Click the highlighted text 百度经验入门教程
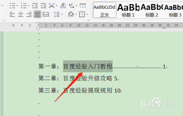 coord(88,66)
